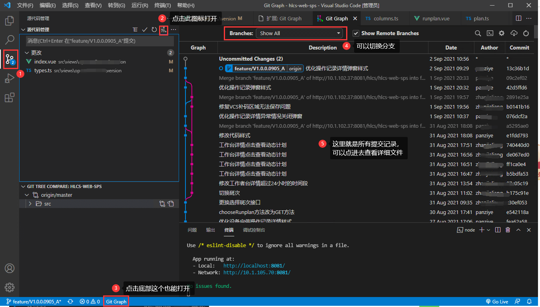Select types.ts in changes list
The image size is (540, 307).
[x=99, y=71]
